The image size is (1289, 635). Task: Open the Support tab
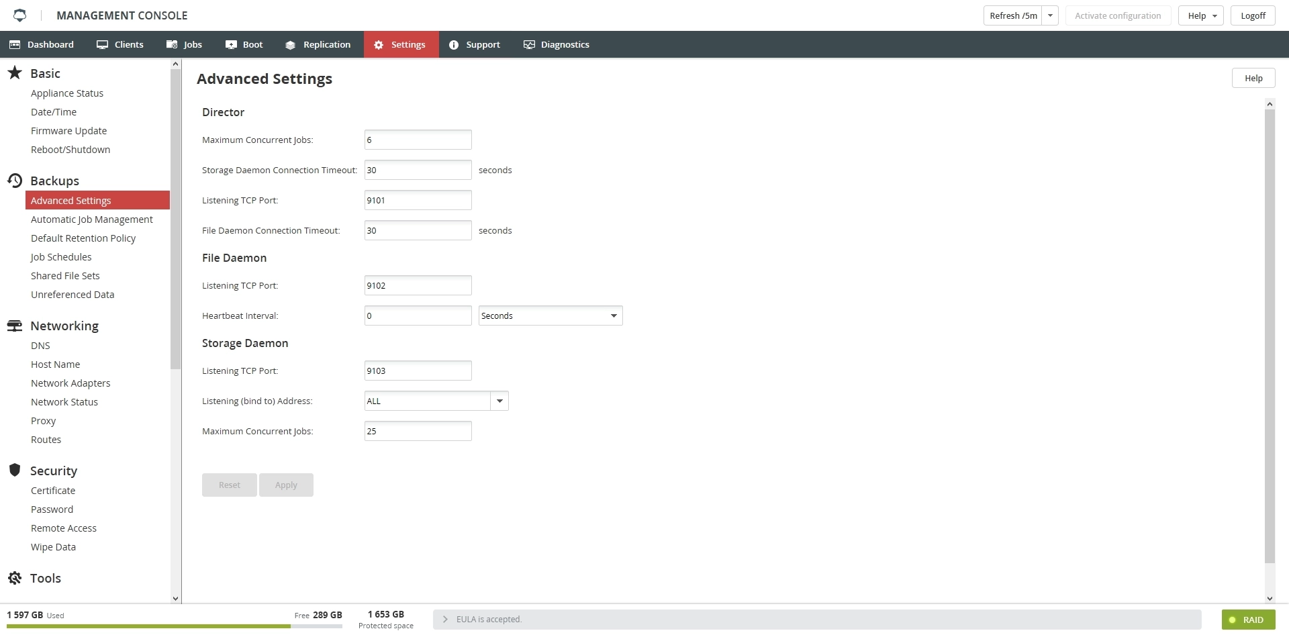[475, 45]
